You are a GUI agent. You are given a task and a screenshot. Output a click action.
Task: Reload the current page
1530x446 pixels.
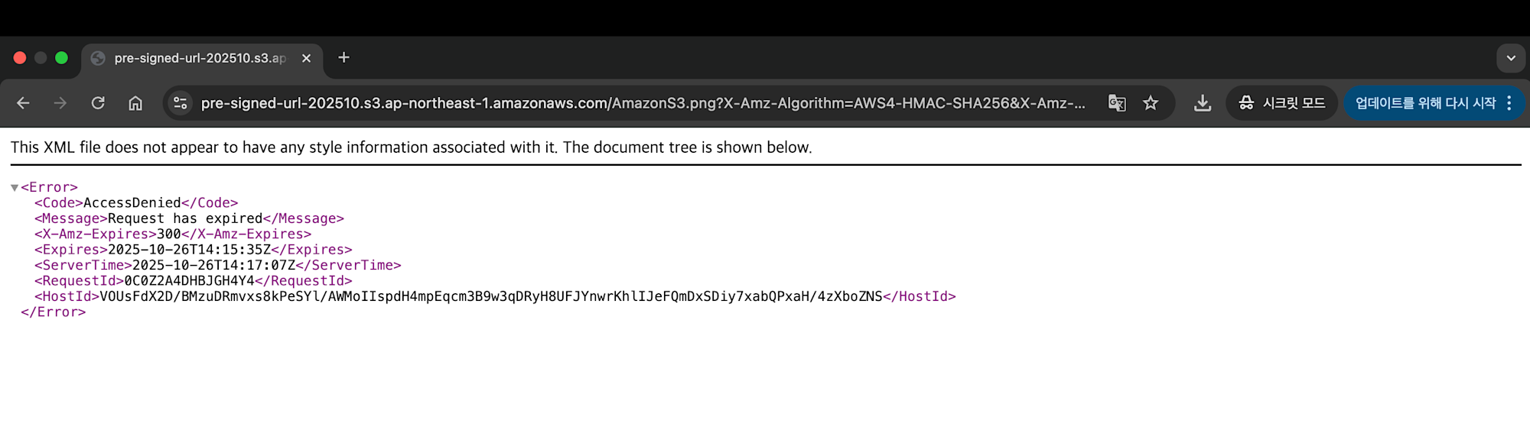[98, 103]
